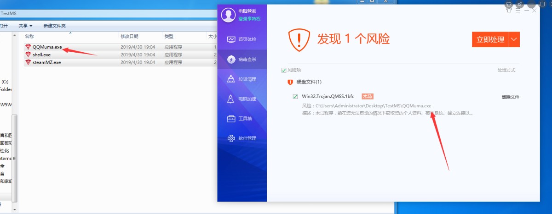Click the 描述 description line of the trojan

click(387, 113)
